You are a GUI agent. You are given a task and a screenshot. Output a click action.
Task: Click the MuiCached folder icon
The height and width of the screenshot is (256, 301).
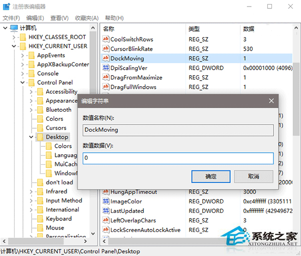coord(49,164)
